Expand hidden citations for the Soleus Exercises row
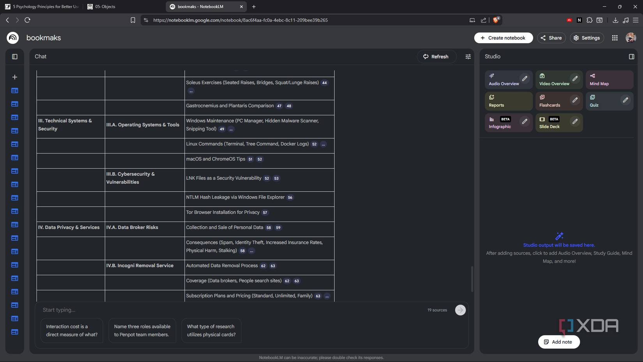643x362 pixels. pos(191,91)
